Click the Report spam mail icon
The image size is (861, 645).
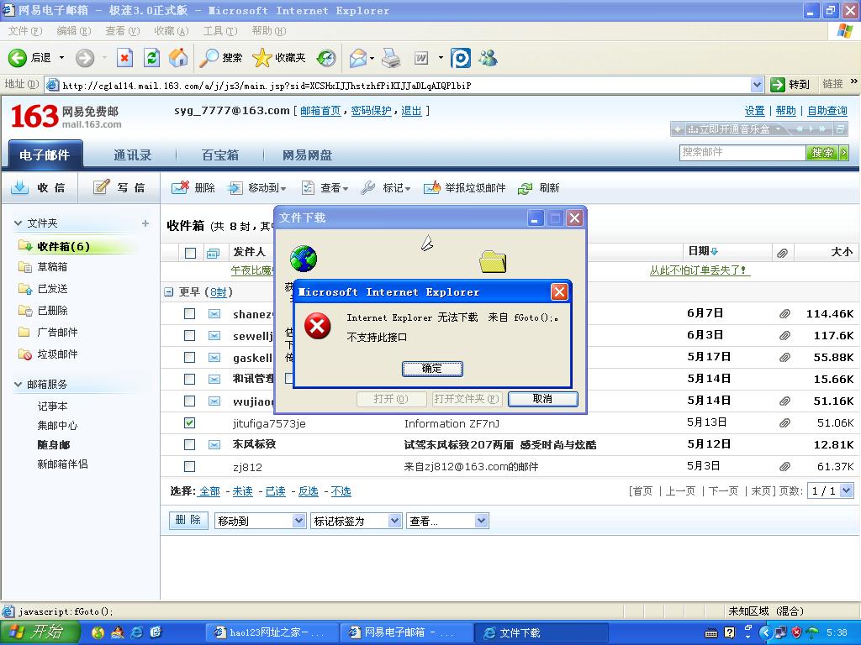pyautogui.click(x=432, y=187)
